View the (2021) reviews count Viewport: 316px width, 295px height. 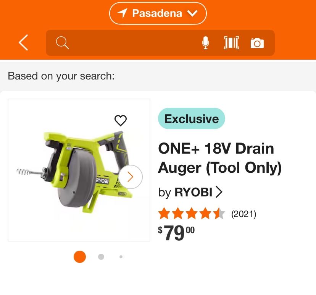pyautogui.click(x=243, y=214)
